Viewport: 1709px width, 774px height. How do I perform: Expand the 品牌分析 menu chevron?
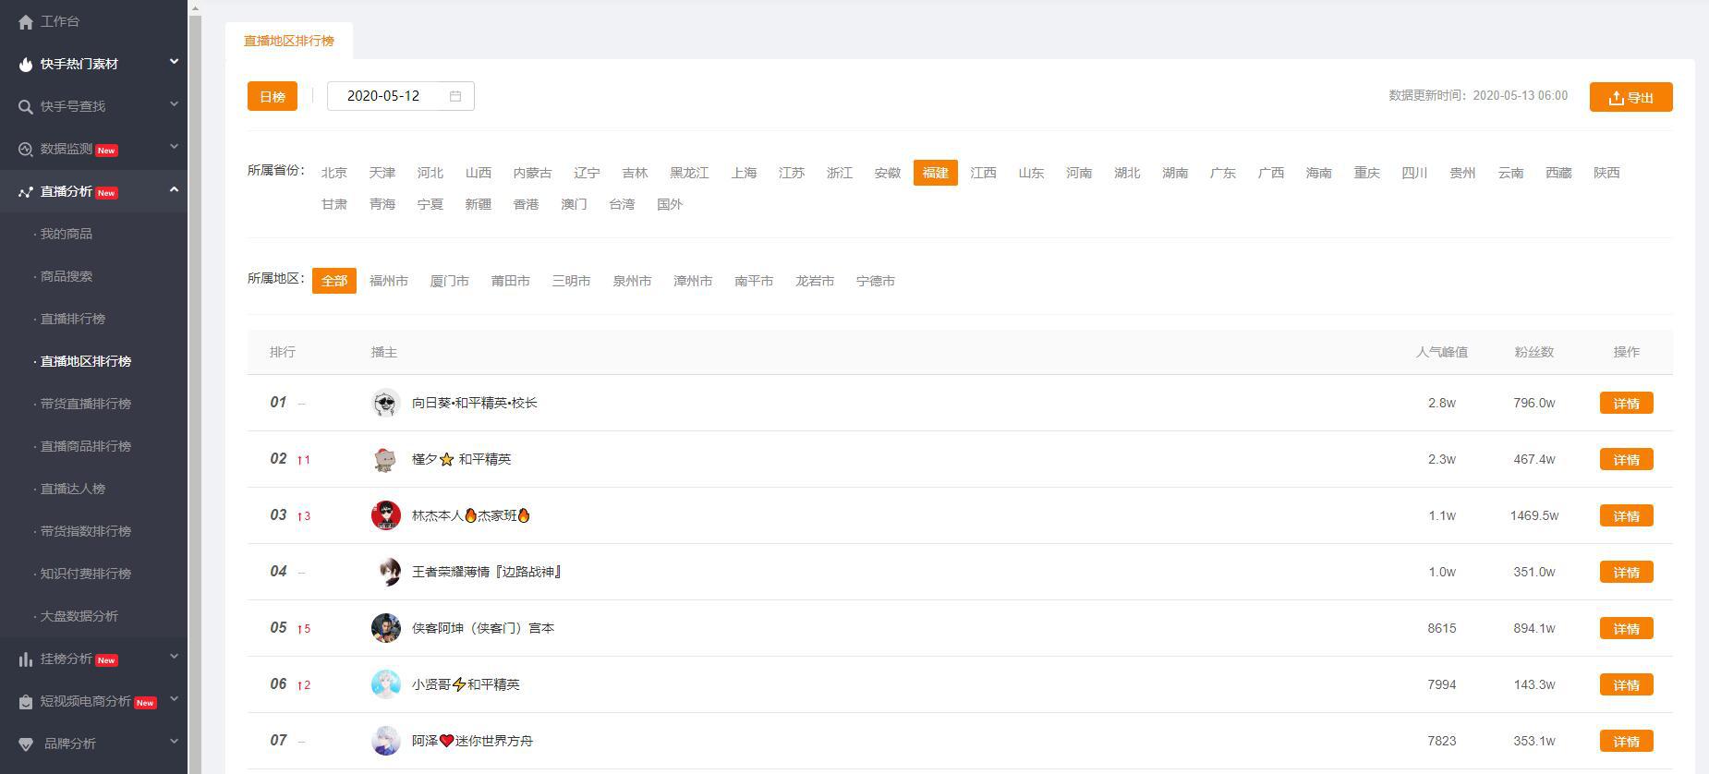click(174, 742)
